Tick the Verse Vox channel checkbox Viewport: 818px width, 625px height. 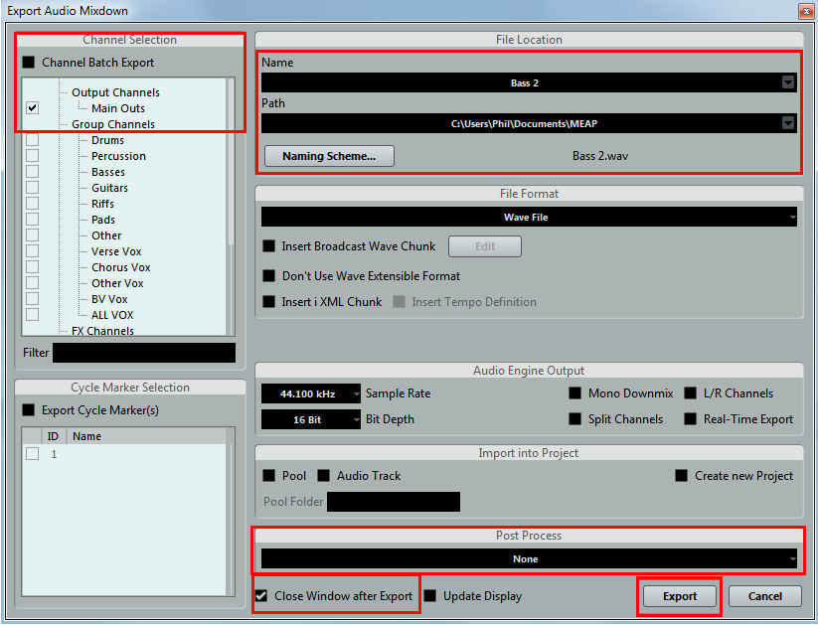(33, 251)
